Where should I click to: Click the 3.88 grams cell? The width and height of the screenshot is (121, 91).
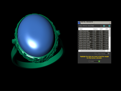pos(96,40)
